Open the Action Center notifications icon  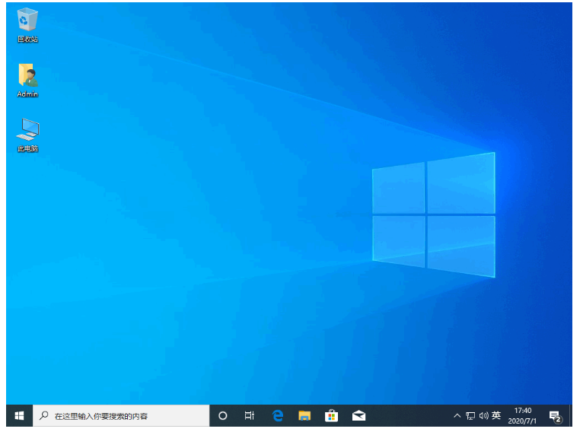pos(555,416)
